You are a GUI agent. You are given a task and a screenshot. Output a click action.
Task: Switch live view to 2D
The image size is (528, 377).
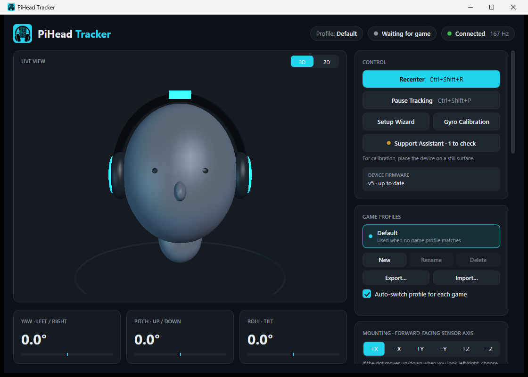326,62
